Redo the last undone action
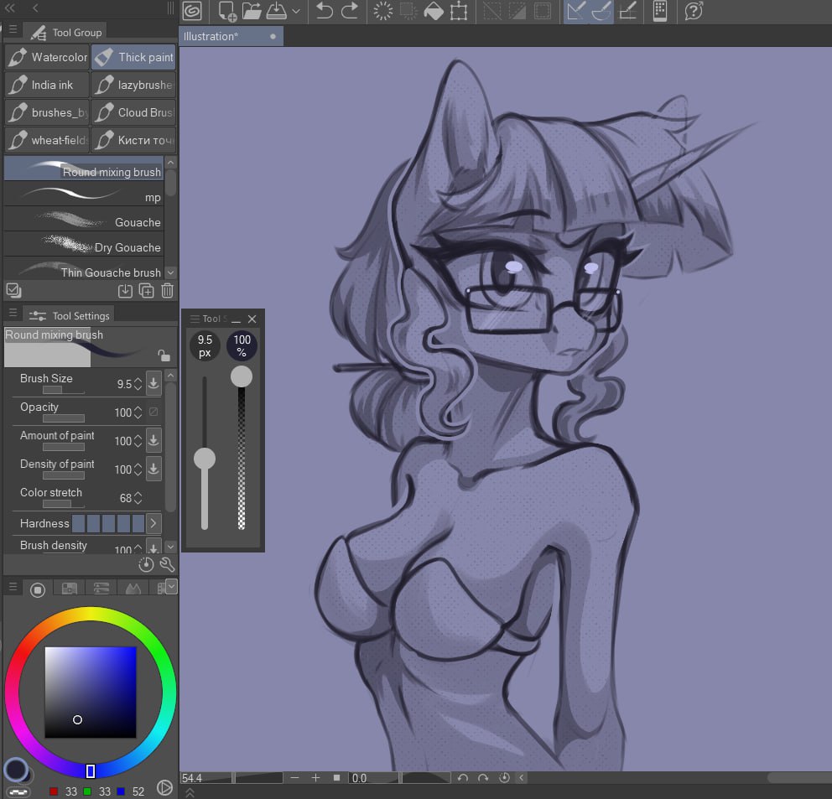 click(x=350, y=11)
